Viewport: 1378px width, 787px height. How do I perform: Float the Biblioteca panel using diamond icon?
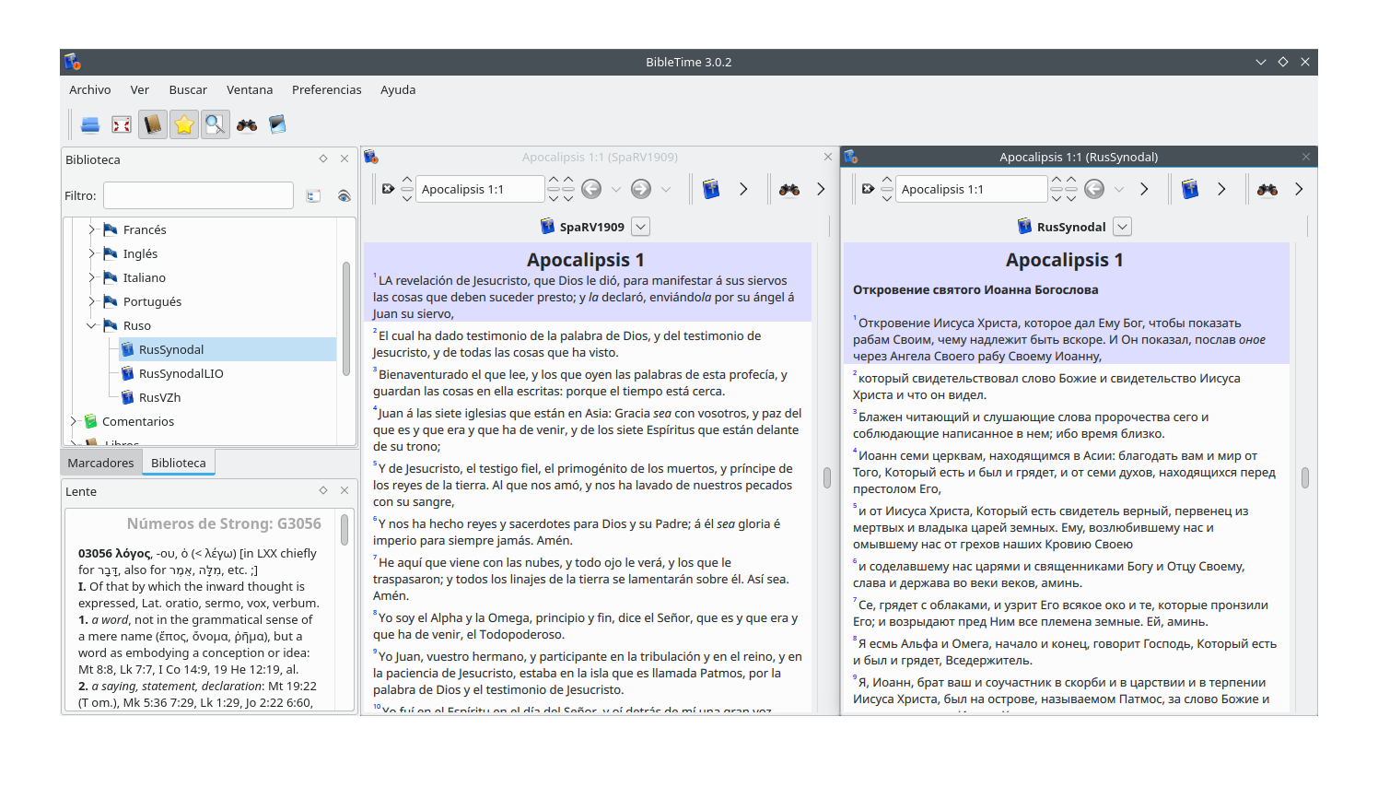[x=323, y=159]
